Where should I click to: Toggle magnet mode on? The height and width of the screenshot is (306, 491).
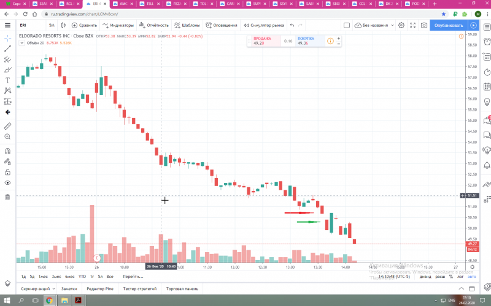pyautogui.click(x=7, y=151)
